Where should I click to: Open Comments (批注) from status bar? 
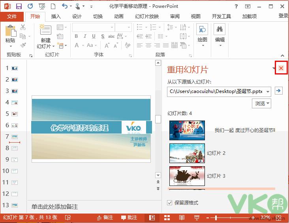[129, 217]
